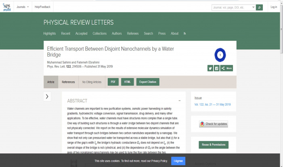This screenshot has height=167, width=283.
Task: Open the More share options button
Action: tap(226, 68)
